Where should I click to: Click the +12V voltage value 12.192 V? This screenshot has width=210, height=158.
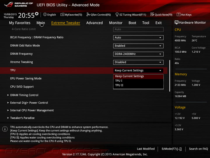point(180,118)
